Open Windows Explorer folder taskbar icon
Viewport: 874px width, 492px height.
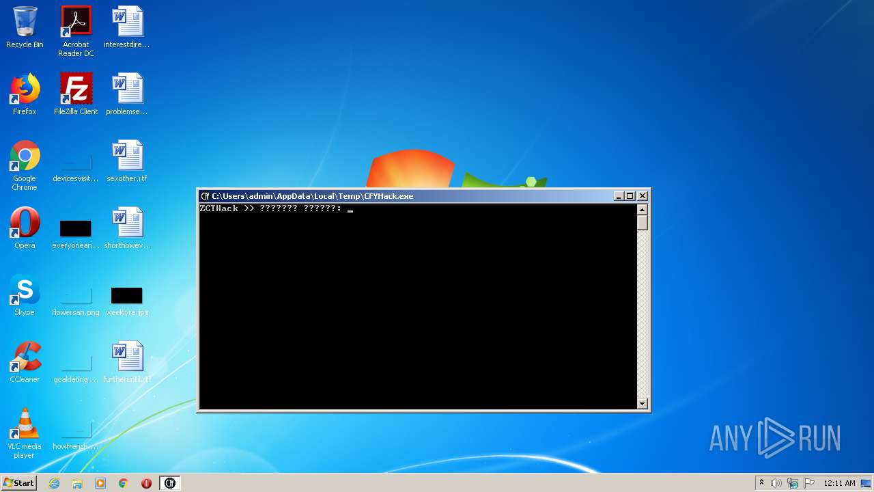pyautogui.click(x=77, y=483)
